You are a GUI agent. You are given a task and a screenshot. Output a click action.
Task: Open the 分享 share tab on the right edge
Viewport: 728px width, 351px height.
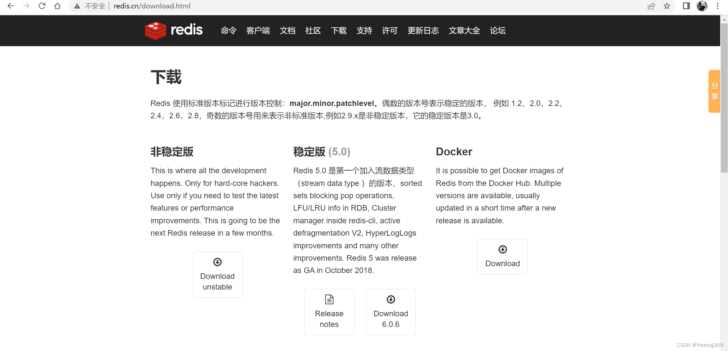click(x=714, y=91)
